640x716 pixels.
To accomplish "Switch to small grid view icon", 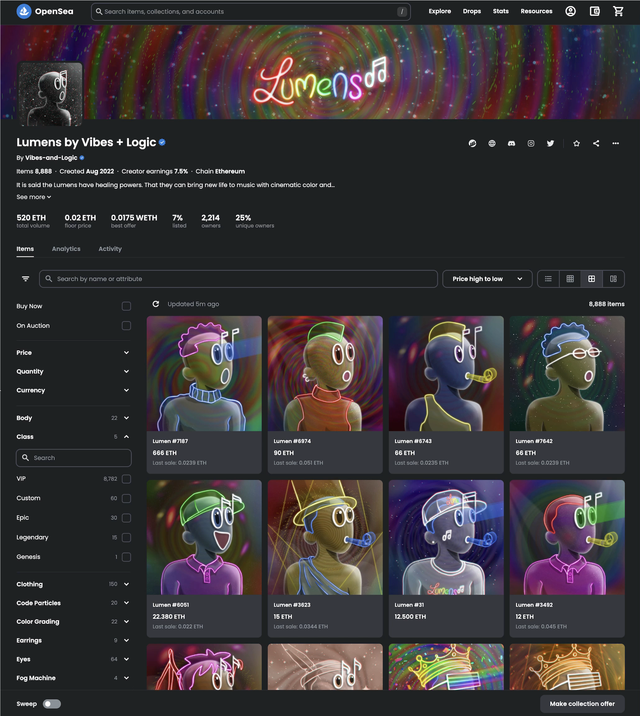I will (570, 279).
